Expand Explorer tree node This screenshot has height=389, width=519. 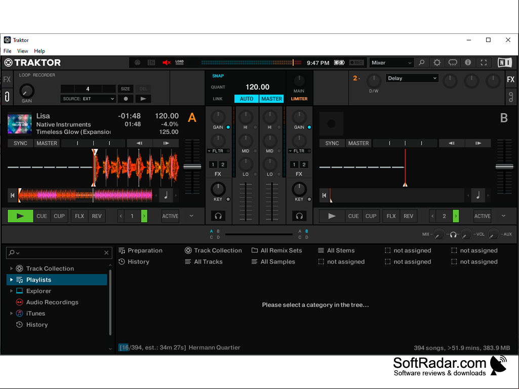tap(11, 291)
